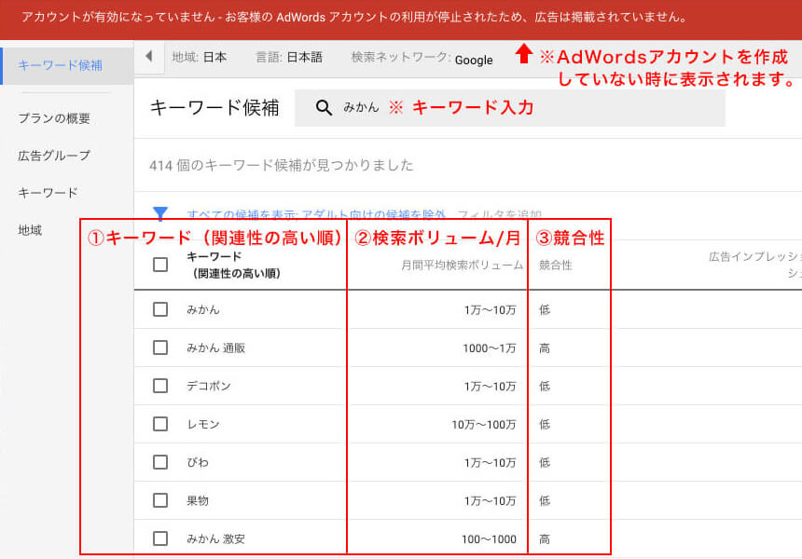This screenshot has height=559, width=802.
Task: Click the blue filter funnel icon
Action: click(160, 213)
